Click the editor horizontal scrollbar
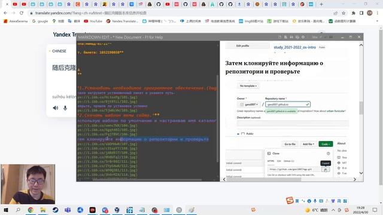This screenshot has height=215, width=383. tap(147, 180)
